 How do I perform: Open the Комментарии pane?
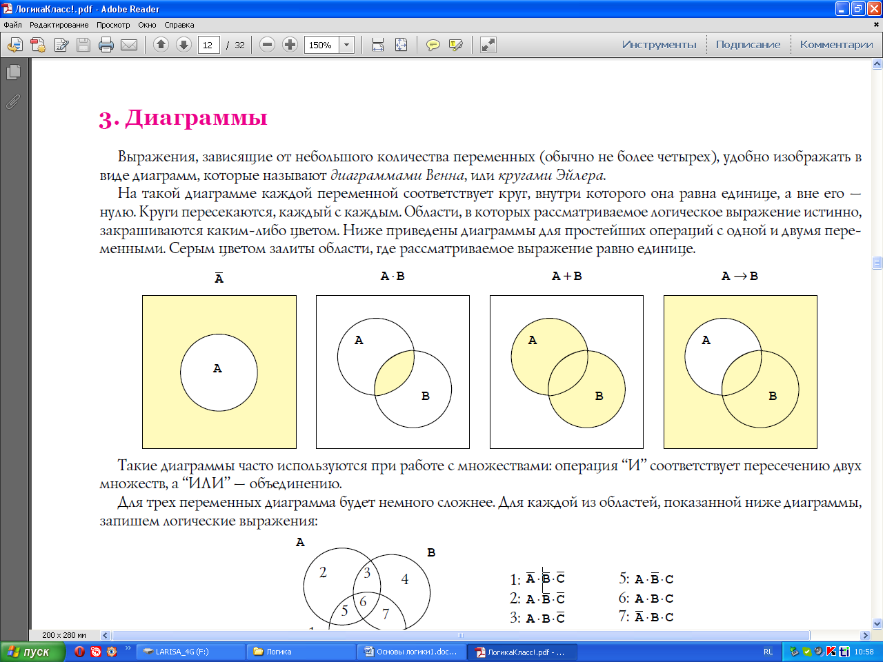click(x=836, y=45)
